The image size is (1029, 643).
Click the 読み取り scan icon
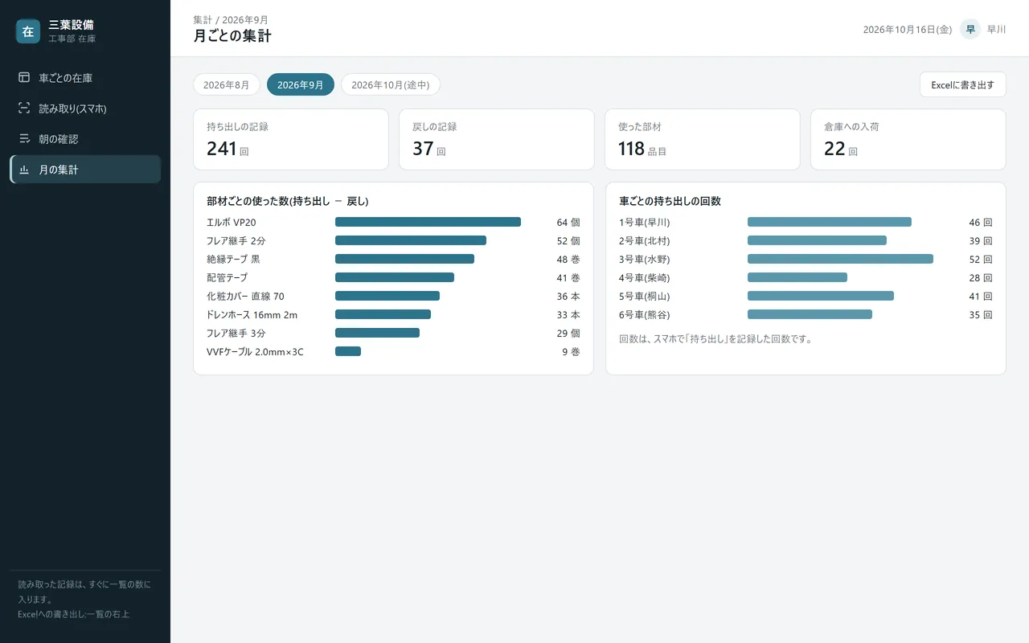(x=24, y=109)
